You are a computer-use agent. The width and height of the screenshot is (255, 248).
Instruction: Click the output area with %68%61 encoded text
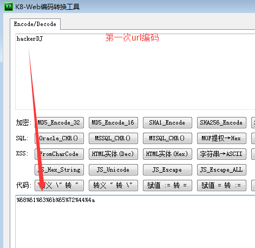(x=135, y=221)
